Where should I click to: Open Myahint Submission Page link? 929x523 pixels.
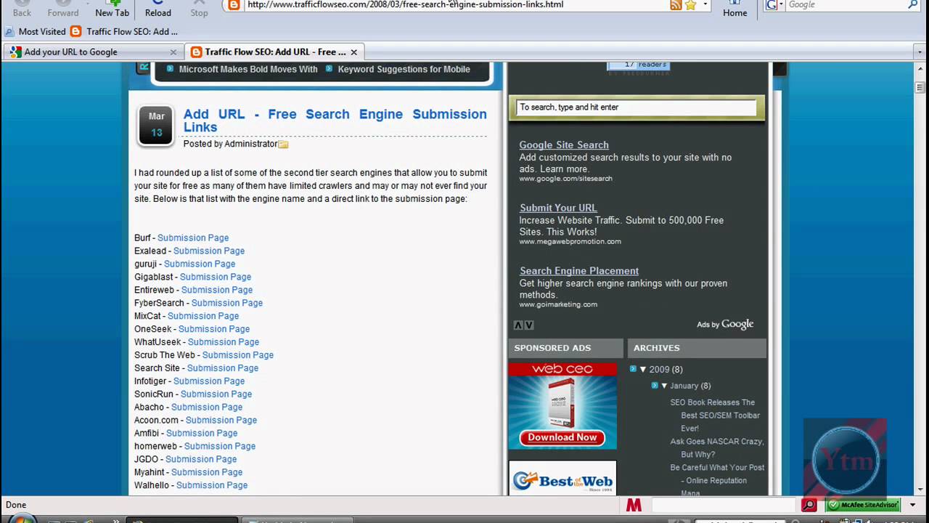pyautogui.click(x=207, y=473)
